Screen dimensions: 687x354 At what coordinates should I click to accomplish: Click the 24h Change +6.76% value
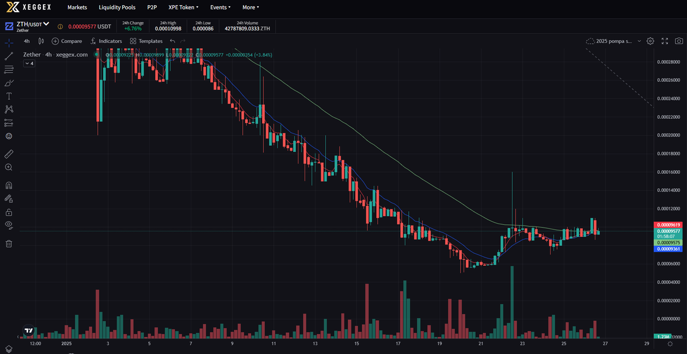coord(133,29)
